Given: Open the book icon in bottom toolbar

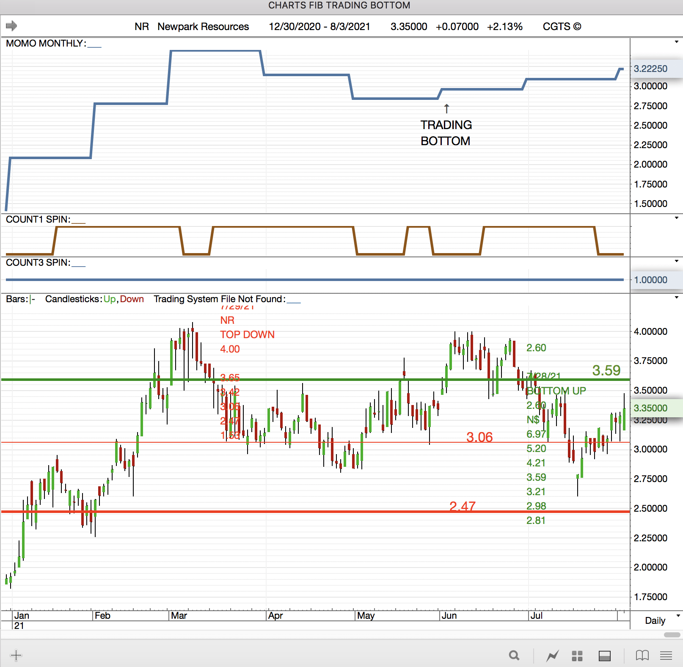Looking at the screenshot, I should coord(642,656).
